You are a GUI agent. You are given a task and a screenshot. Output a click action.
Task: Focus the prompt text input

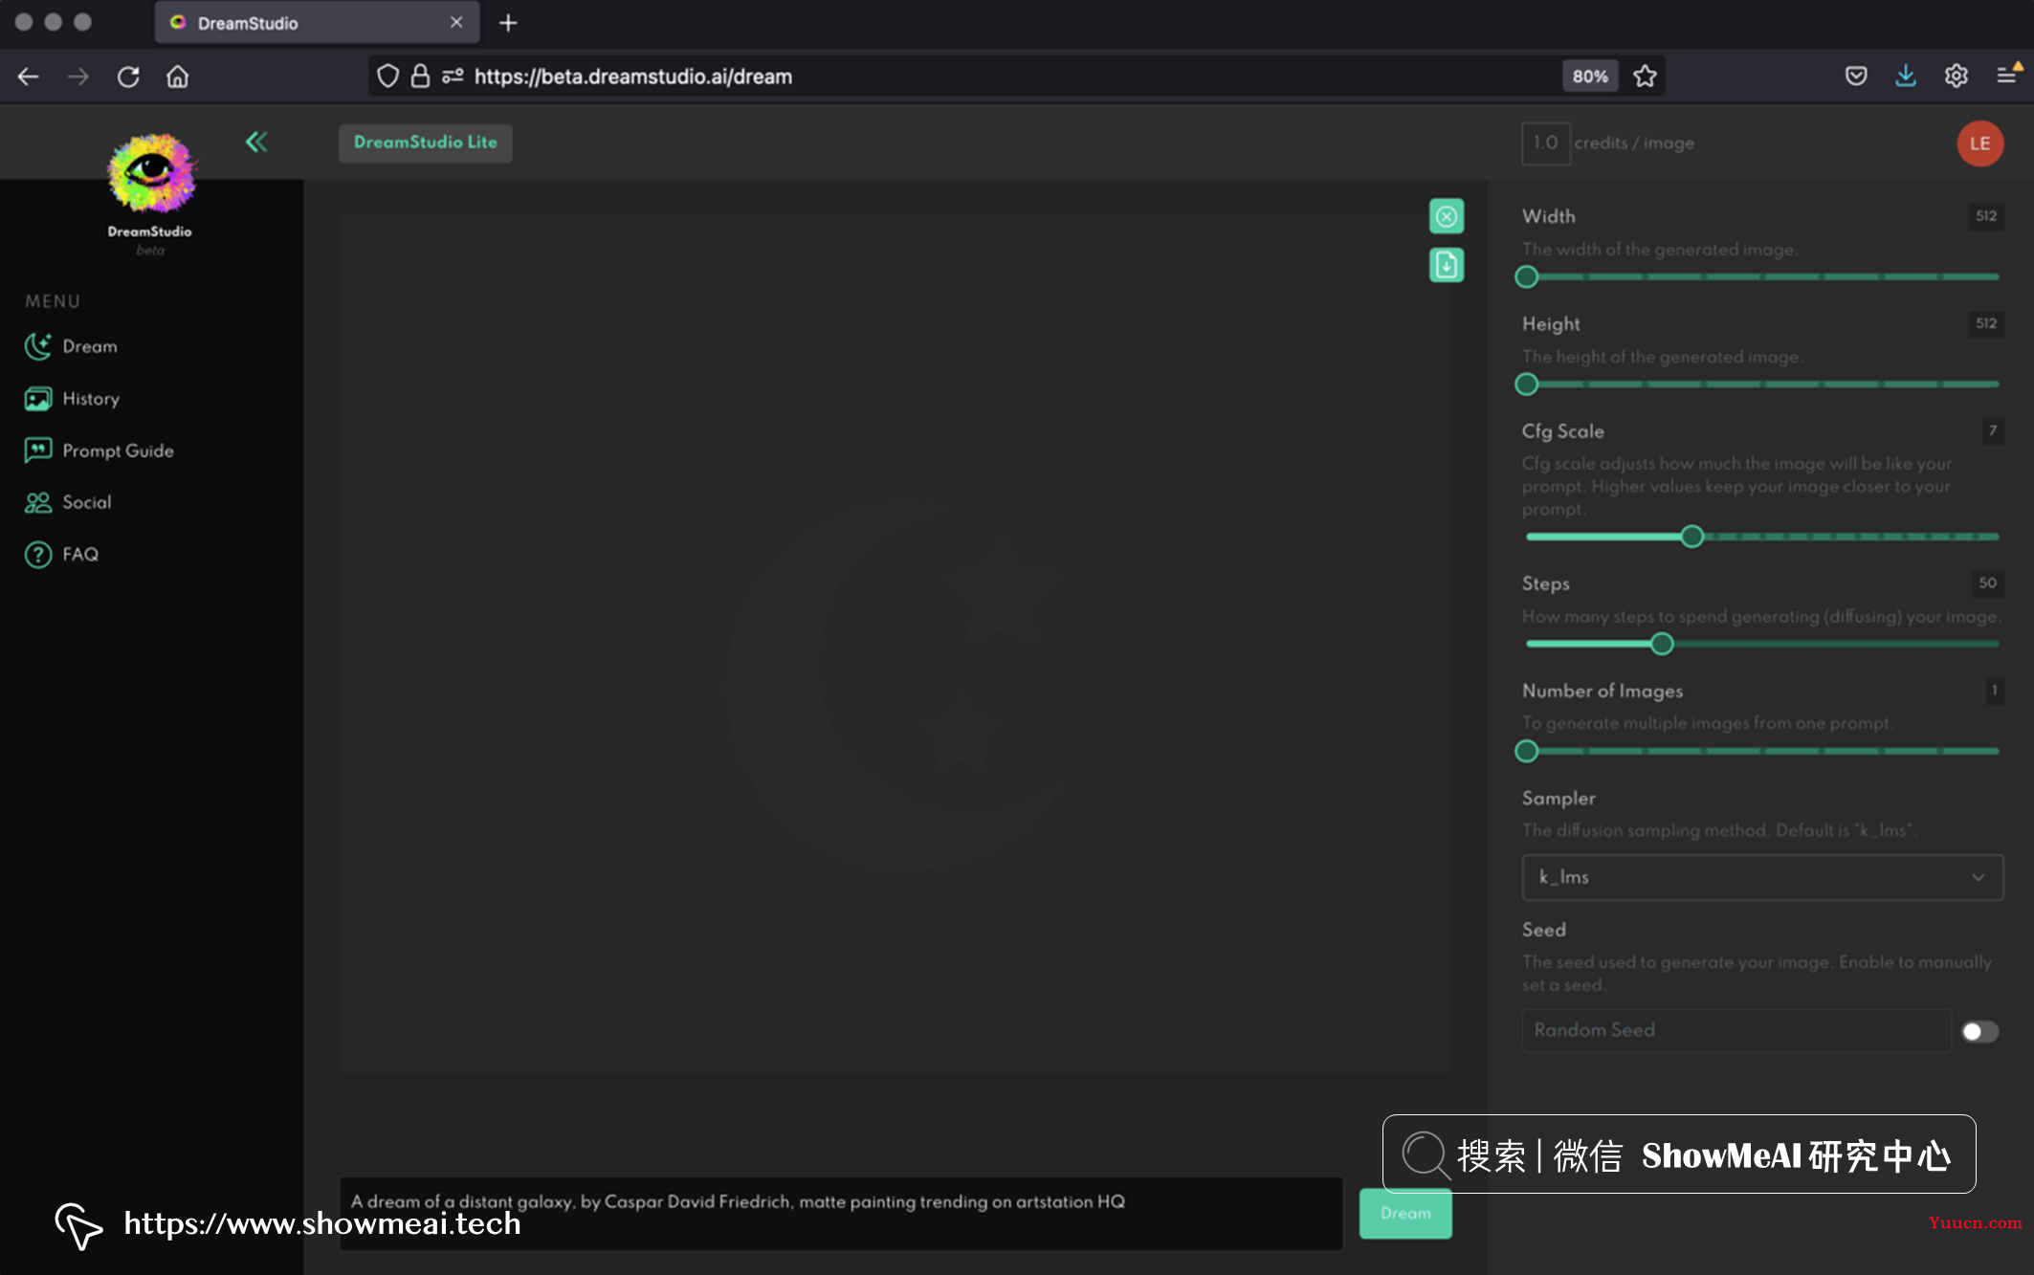(x=841, y=1213)
